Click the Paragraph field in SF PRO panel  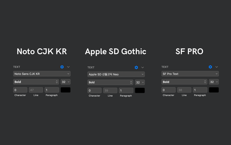(200, 90)
